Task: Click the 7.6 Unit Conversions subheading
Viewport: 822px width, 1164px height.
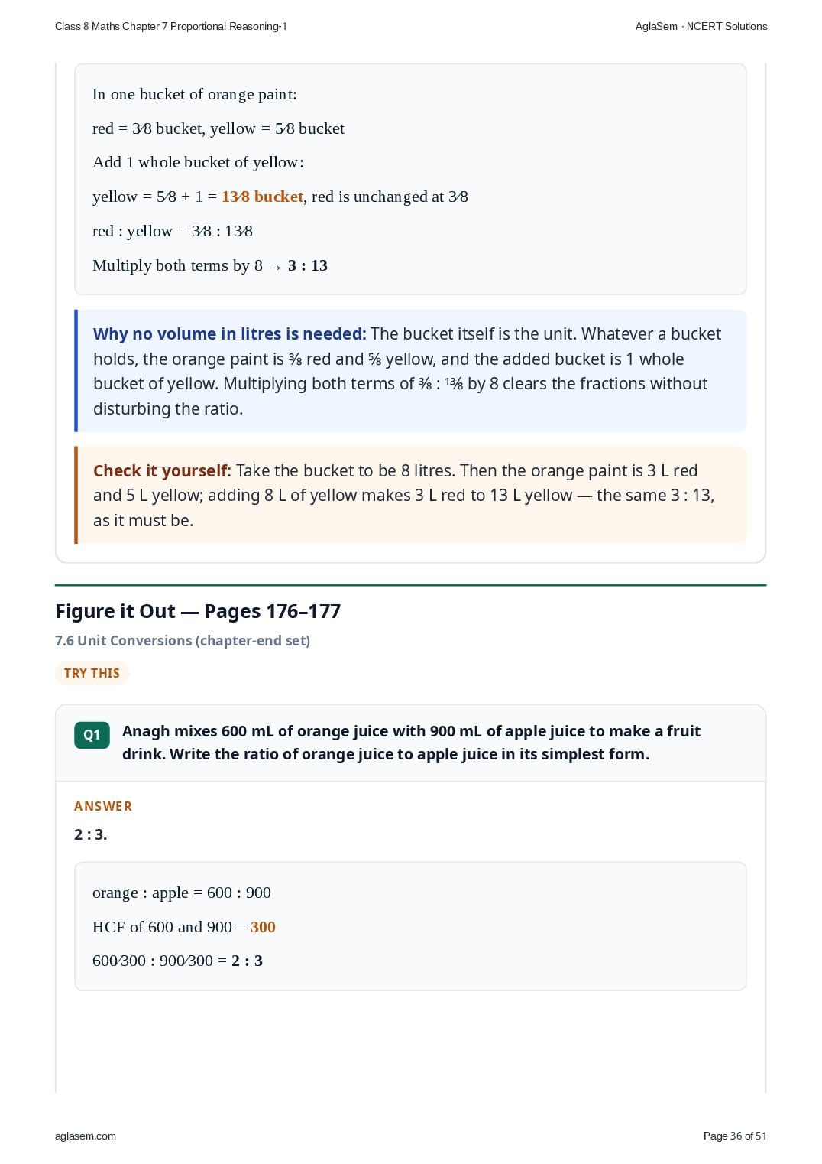Action: (183, 640)
